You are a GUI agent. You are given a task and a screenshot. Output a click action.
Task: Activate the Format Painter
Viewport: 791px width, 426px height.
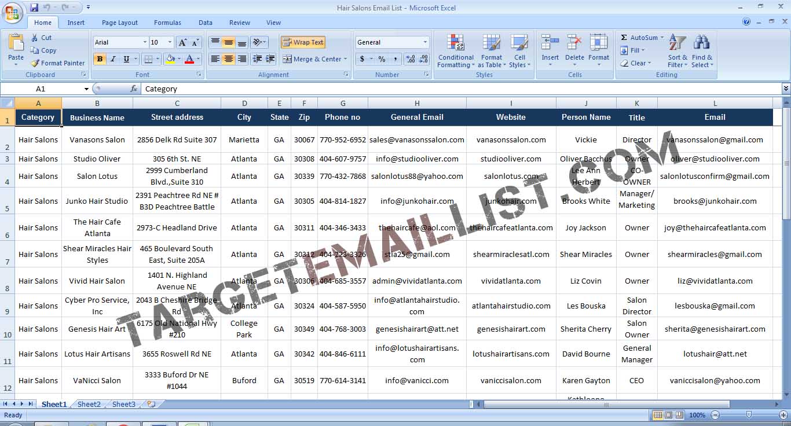tap(57, 63)
